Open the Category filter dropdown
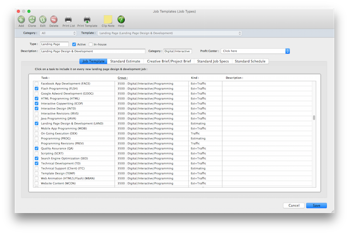The image size is (349, 234). click(59, 33)
